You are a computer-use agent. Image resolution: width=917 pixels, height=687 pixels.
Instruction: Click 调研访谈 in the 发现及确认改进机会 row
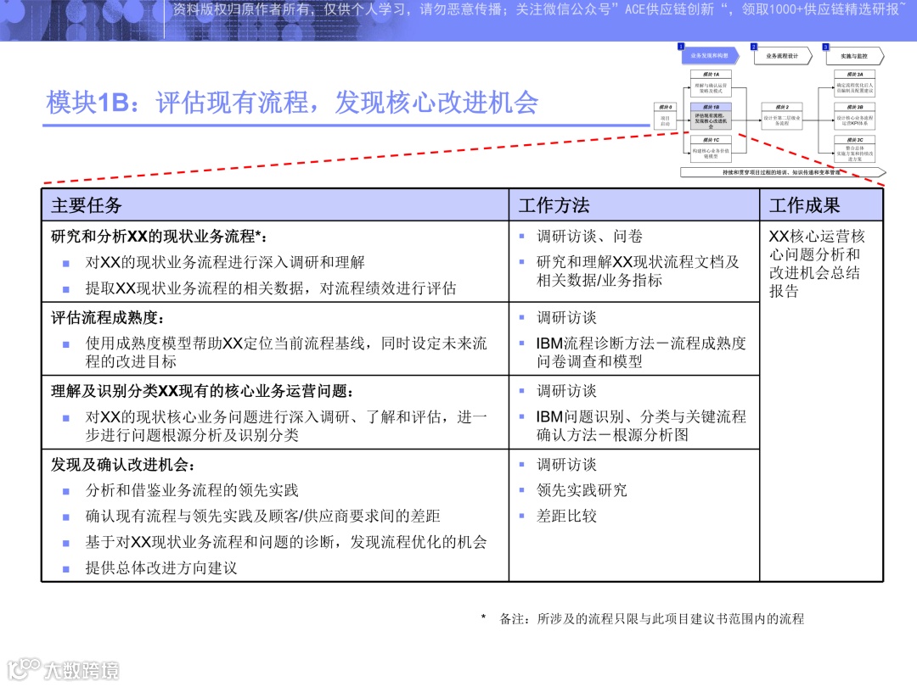[566, 465]
